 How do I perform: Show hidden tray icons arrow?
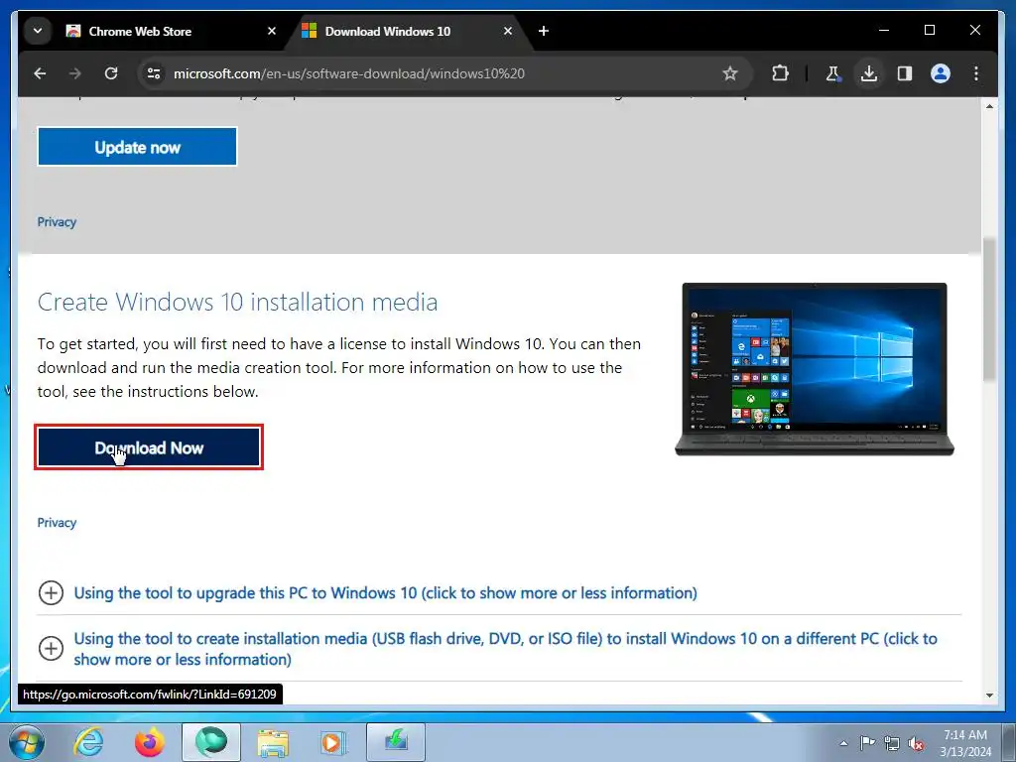click(843, 743)
